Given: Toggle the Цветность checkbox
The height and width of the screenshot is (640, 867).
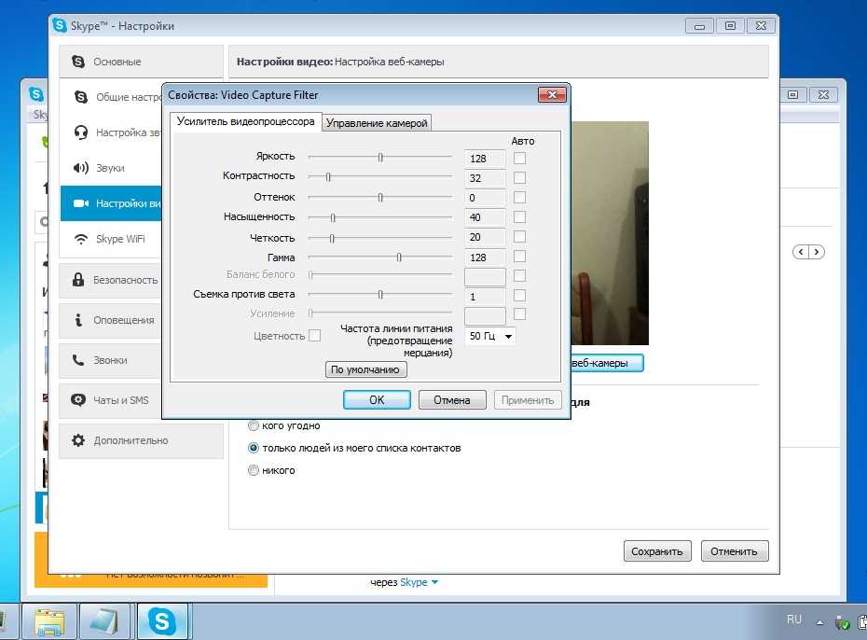Looking at the screenshot, I should pyautogui.click(x=315, y=336).
